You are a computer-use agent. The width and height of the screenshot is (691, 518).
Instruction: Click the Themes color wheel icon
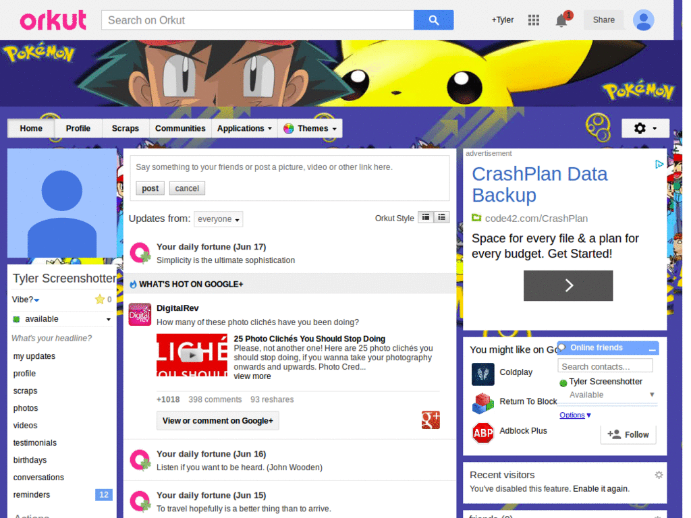click(289, 129)
